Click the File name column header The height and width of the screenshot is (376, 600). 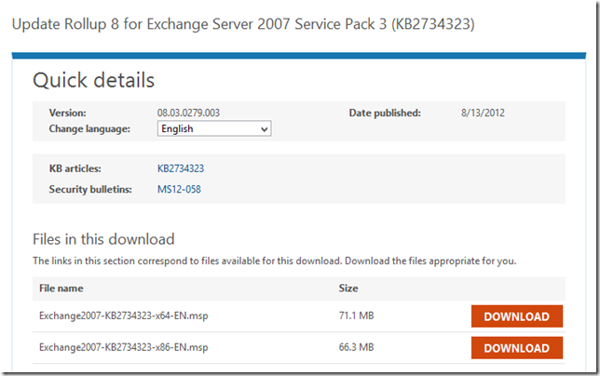point(61,289)
